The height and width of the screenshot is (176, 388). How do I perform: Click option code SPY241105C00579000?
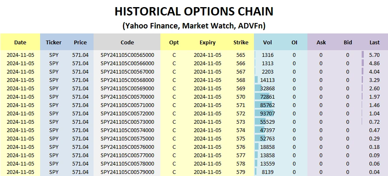(x=127, y=172)
